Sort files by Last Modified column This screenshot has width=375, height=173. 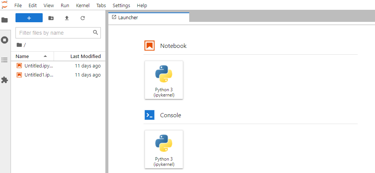click(80, 56)
